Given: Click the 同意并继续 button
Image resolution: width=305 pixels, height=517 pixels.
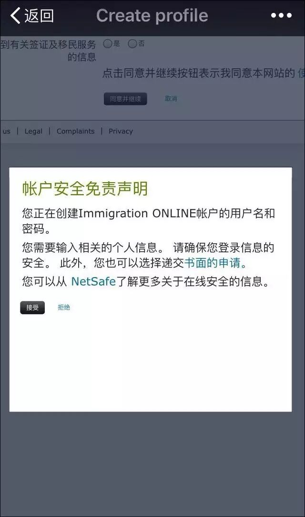Looking at the screenshot, I should pyautogui.click(x=125, y=99).
